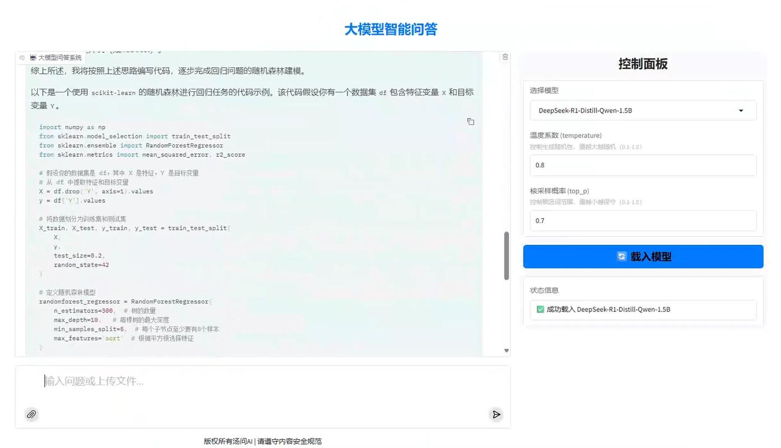
Task: Click code line importing train_test_split
Action: coord(135,136)
